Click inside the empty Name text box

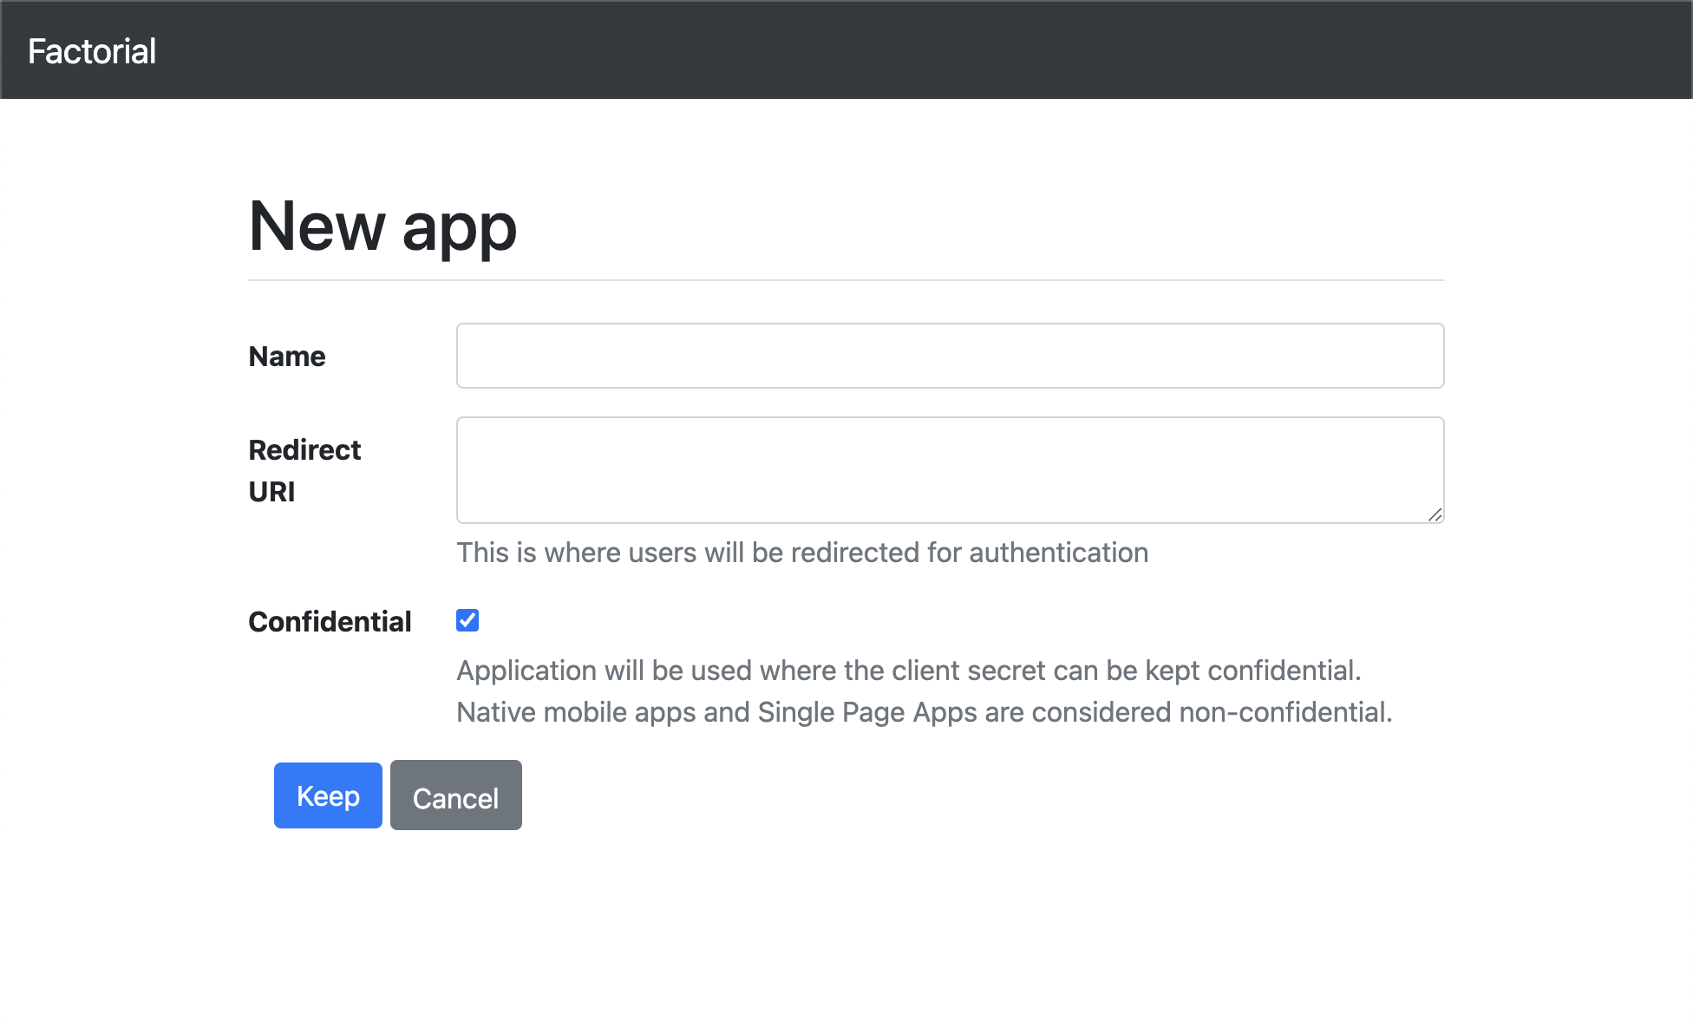click(x=949, y=355)
